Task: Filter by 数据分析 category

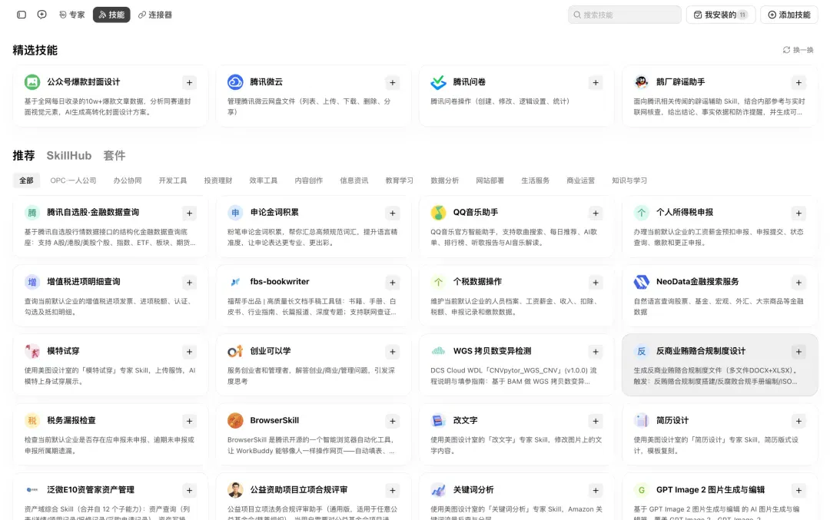Action: click(x=445, y=181)
